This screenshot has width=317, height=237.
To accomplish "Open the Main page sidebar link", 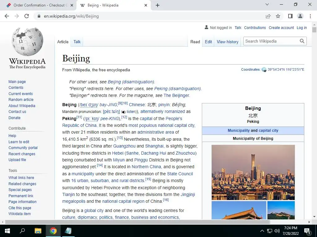I will tap(17, 81).
